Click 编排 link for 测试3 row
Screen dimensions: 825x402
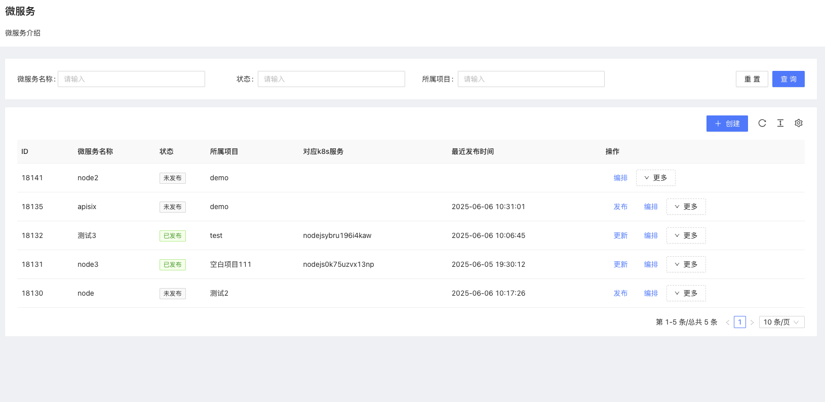coord(651,235)
